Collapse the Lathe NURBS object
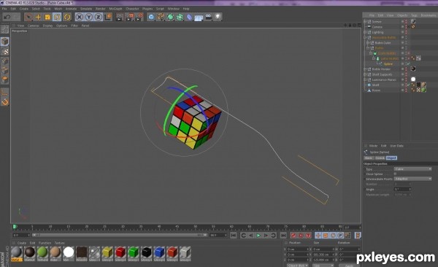This screenshot has width=438, height=267. coord(374,58)
